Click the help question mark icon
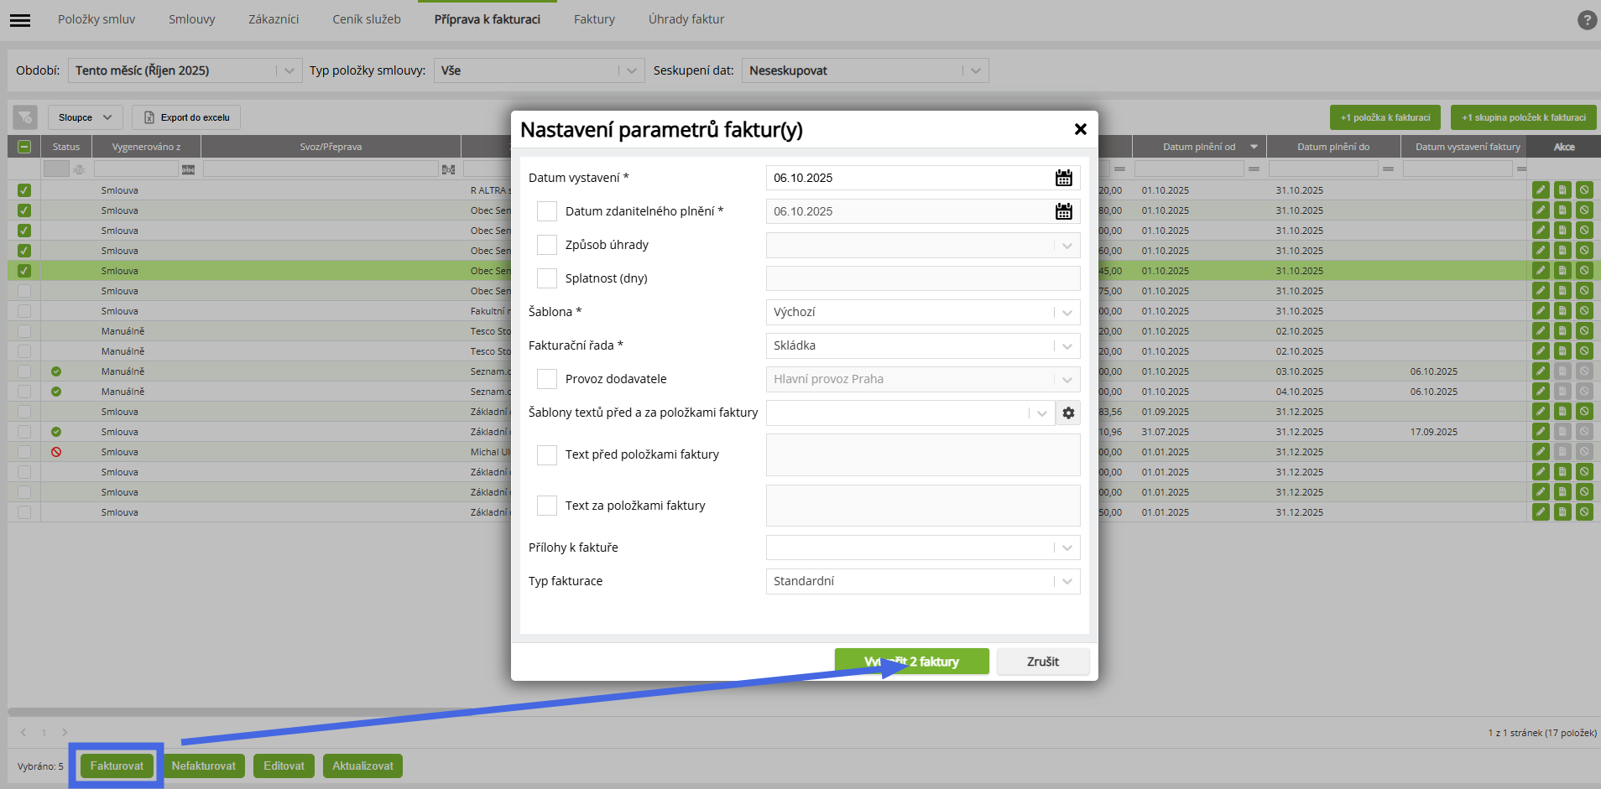The height and width of the screenshot is (789, 1601). 1586,20
